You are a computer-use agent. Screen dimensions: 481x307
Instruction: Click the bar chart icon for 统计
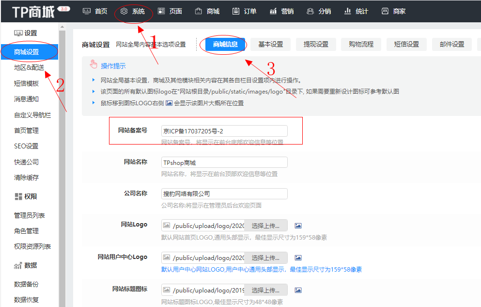tap(347, 11)
